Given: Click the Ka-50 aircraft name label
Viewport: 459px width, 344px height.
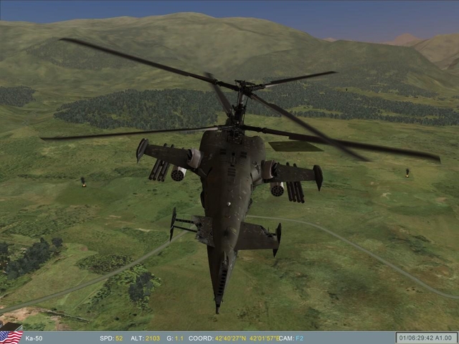Looking at the screenshot, I should (34, 338).
